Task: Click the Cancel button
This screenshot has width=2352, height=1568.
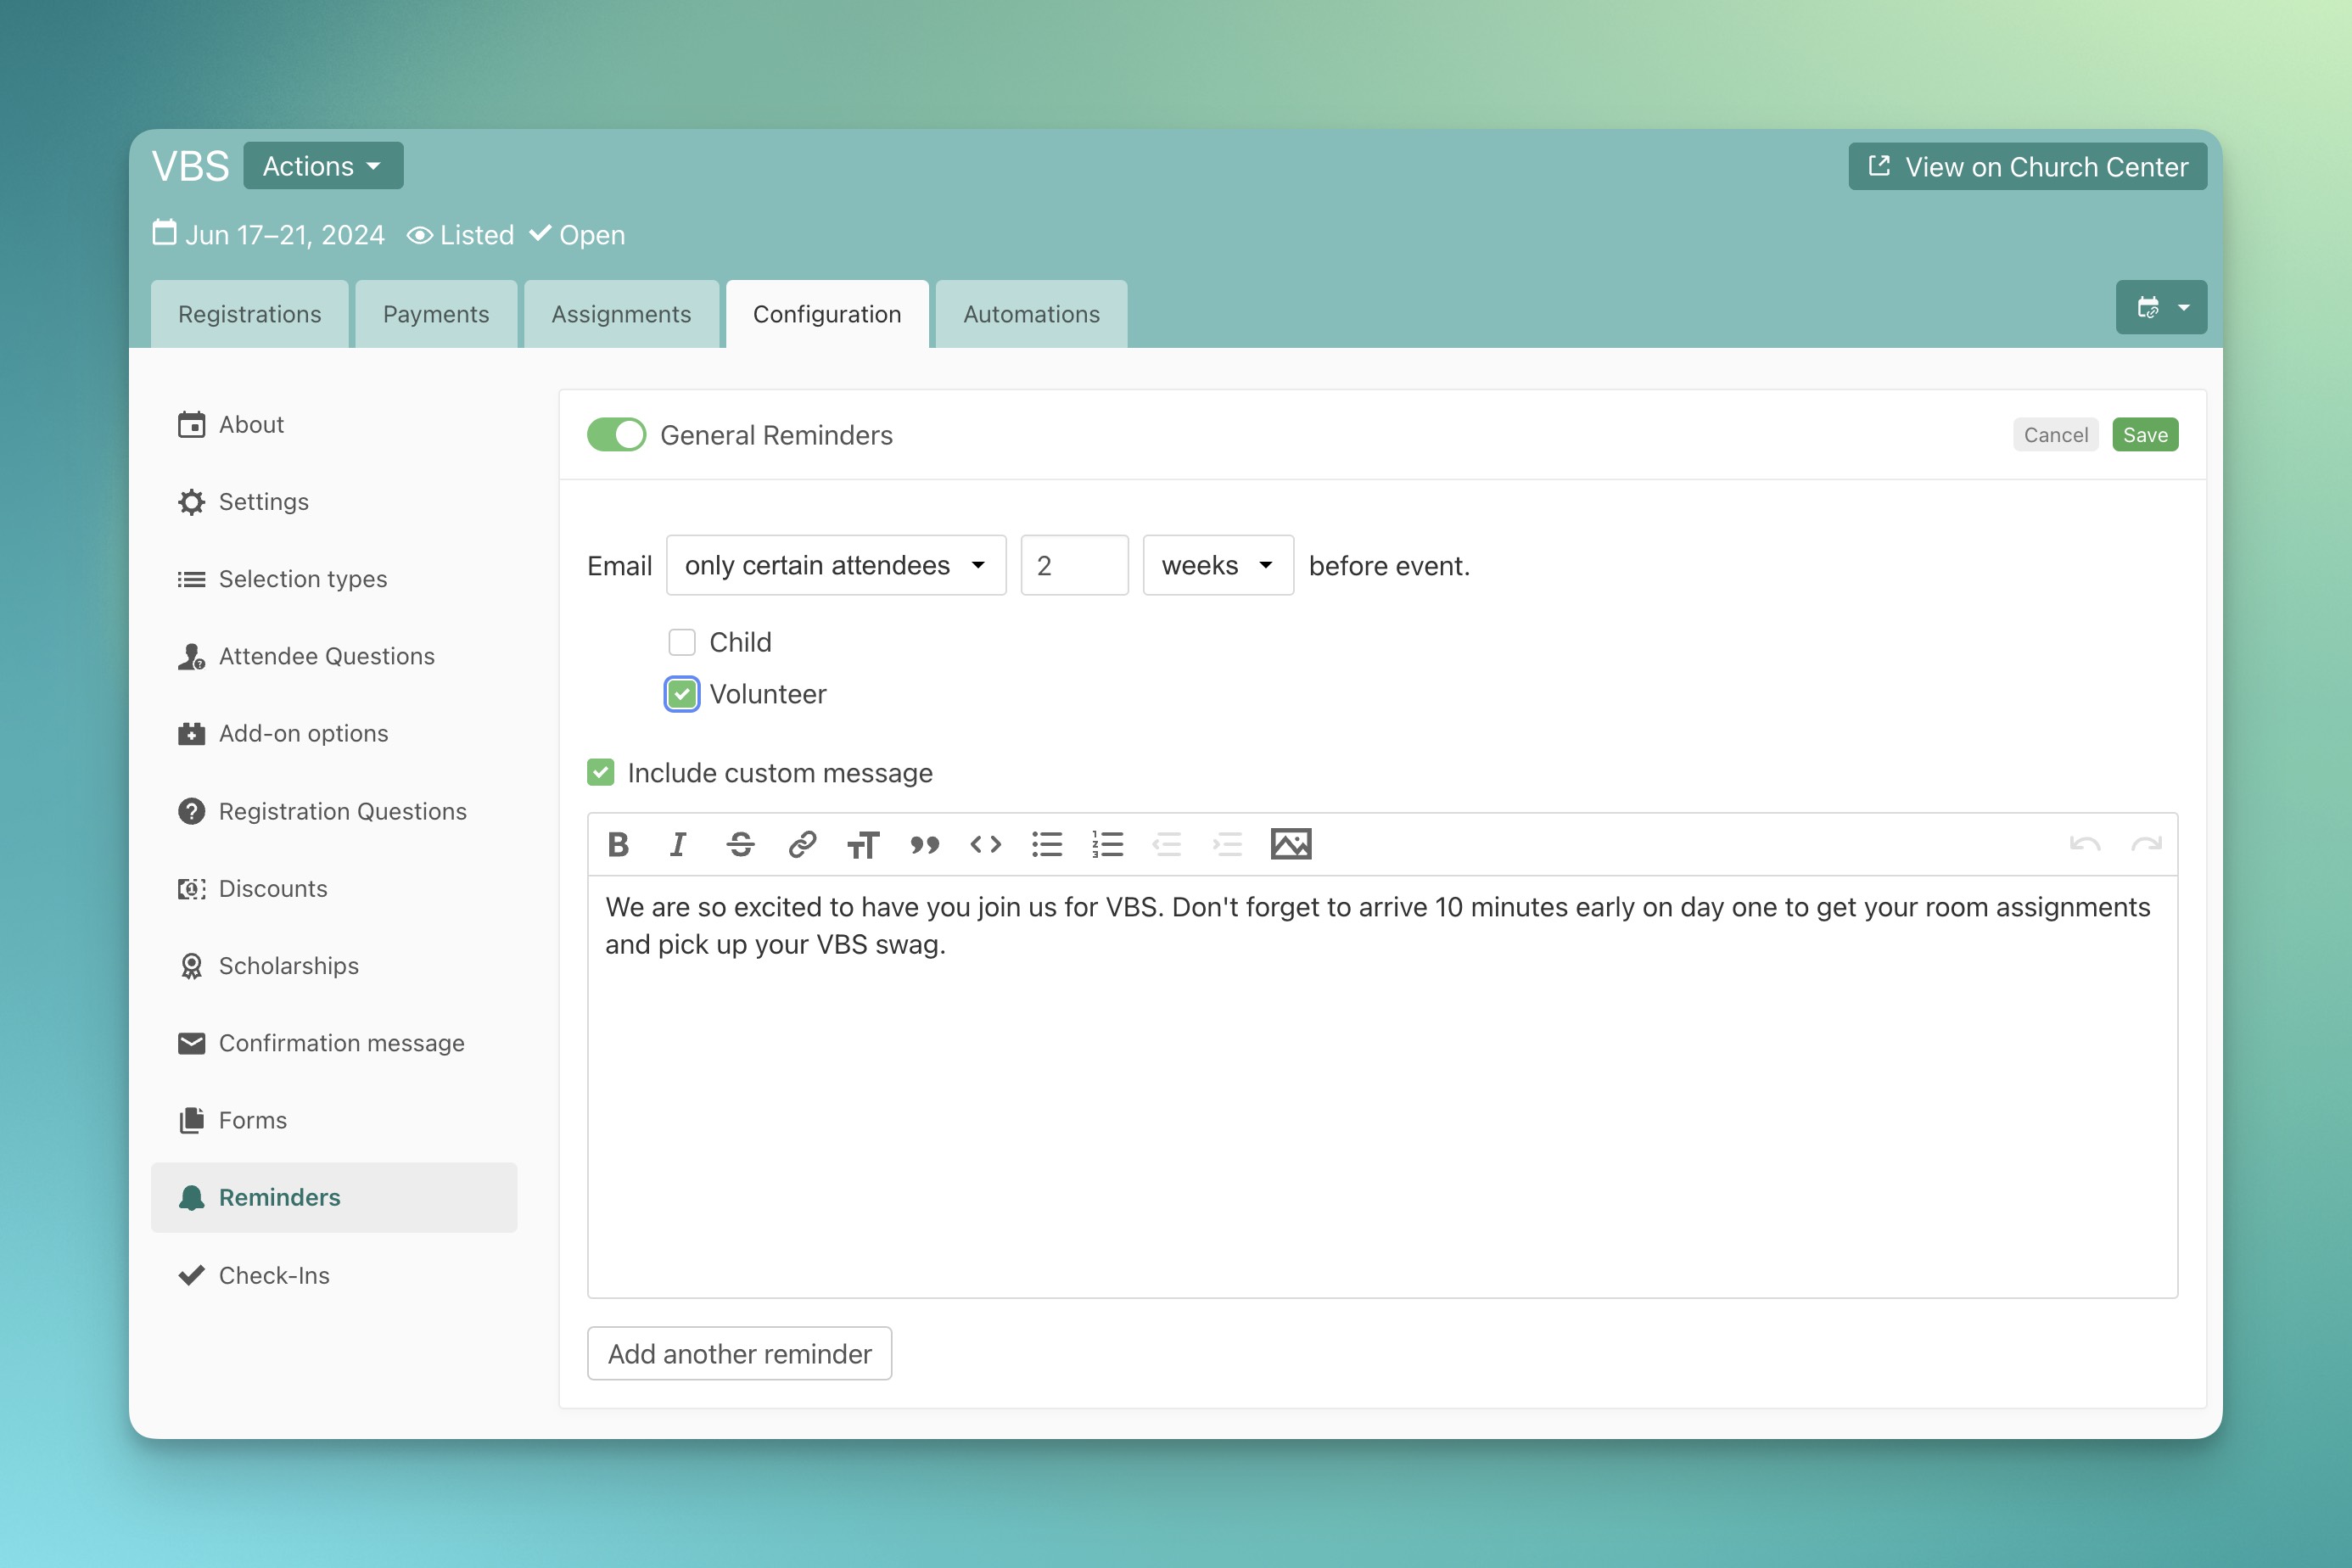Action: click(2056, 435)
